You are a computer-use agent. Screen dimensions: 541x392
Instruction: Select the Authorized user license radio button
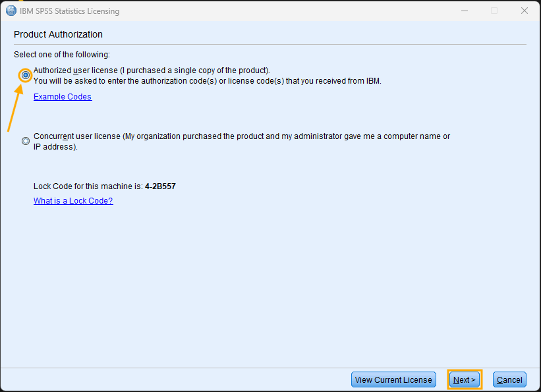pyautogui.click(x=26, y=75)
